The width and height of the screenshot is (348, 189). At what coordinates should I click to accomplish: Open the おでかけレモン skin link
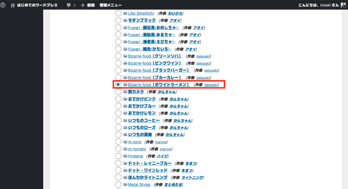(142, 113)
